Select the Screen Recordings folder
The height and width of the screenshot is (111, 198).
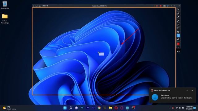[5, 18]
